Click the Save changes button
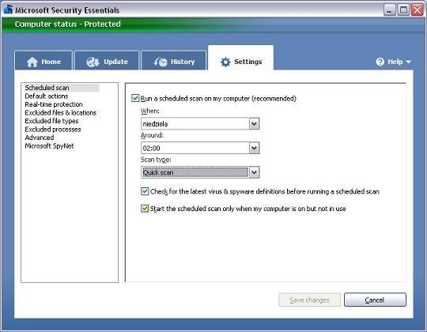Viewport: 427px width, 332px height. (309, 300)
